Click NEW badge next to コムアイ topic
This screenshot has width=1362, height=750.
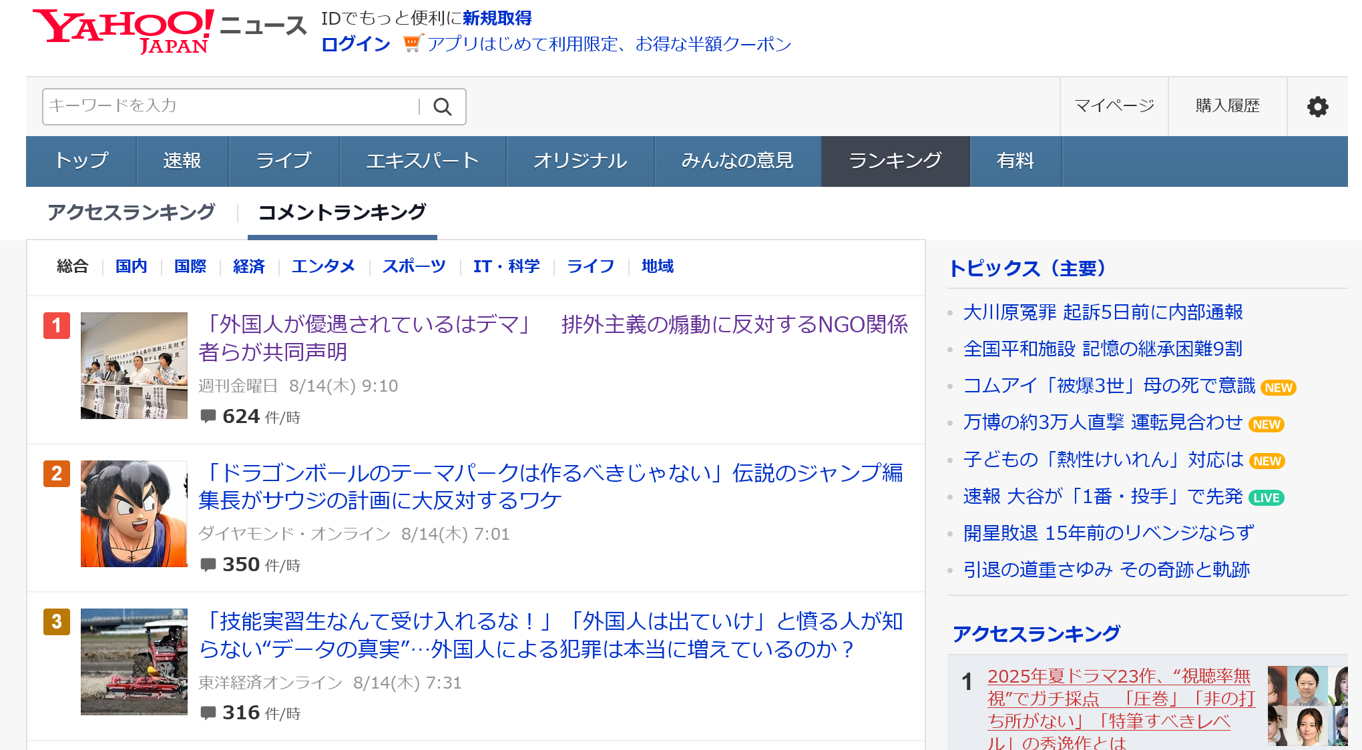pos(1279,388)
